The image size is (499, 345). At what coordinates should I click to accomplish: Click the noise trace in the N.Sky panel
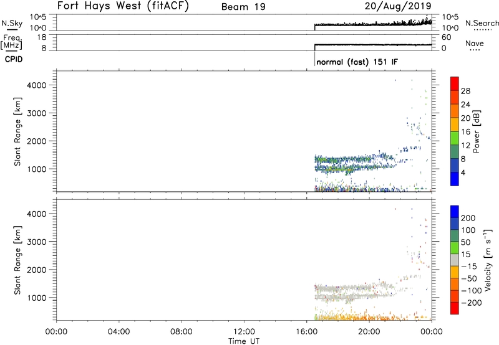[x=373, y=24]
